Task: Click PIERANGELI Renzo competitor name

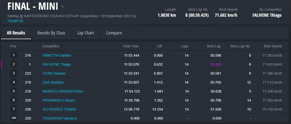Action: coord(59,100)
